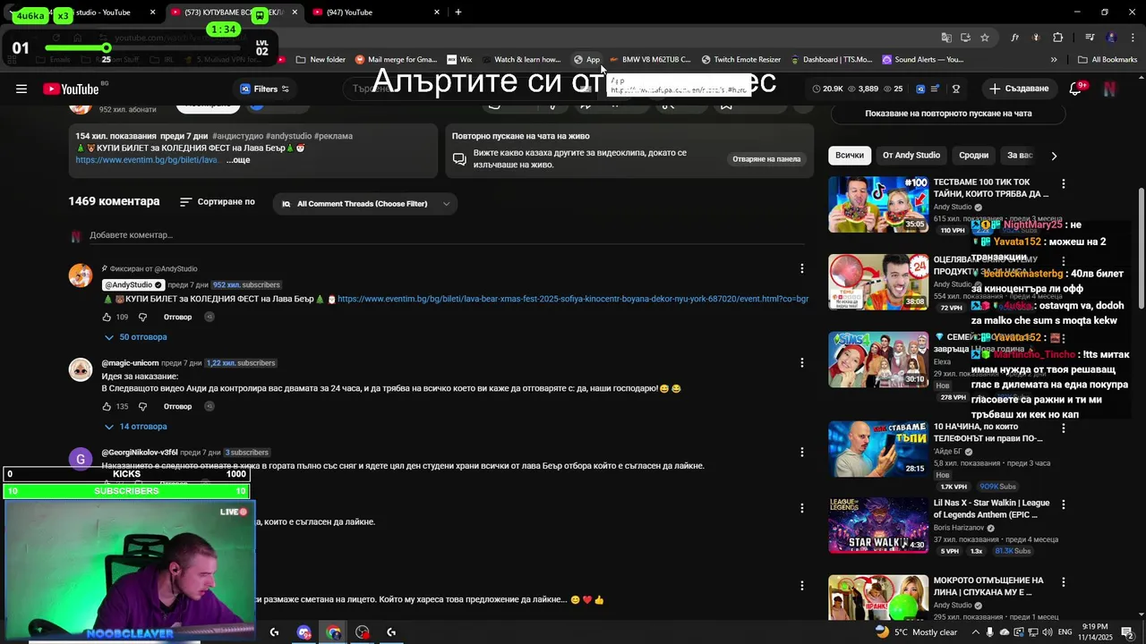Open the taskbar clock showing 9:19 PM
This screenshot has width=1146, height=644.
tap(1094, 631)
